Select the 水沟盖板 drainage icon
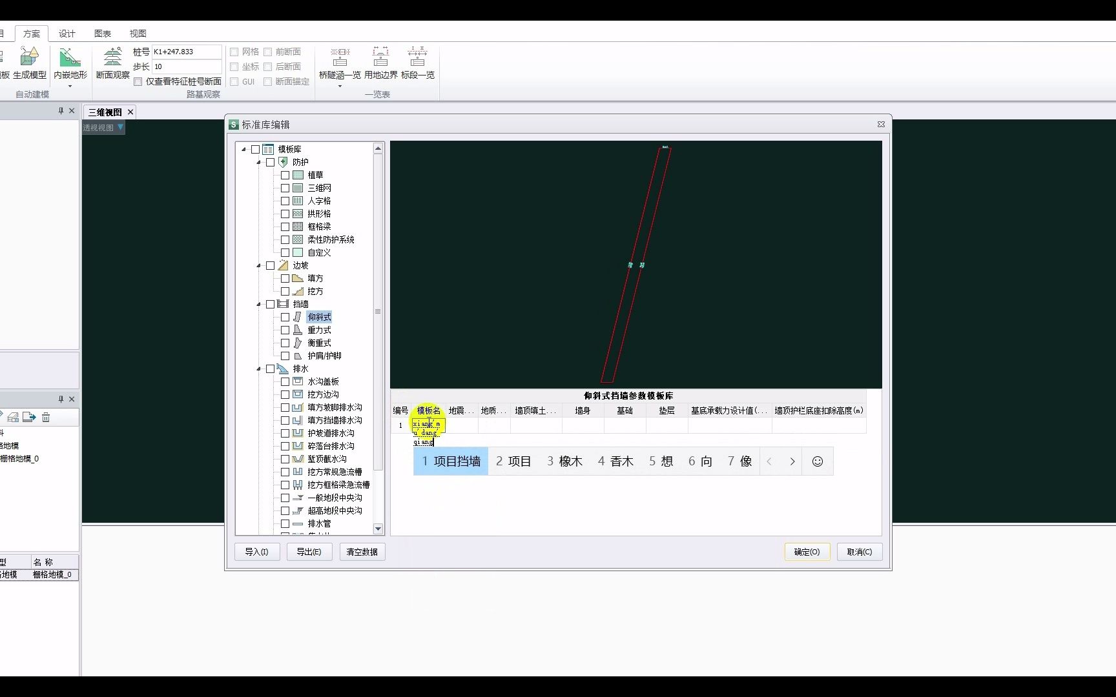The image size is (1116, 697). pyautogui.click(x=298, y=381)
